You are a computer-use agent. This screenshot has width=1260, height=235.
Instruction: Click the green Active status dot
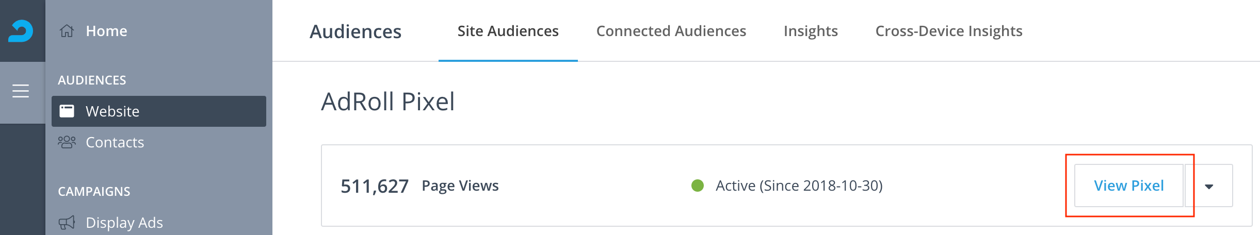(698, 186)
